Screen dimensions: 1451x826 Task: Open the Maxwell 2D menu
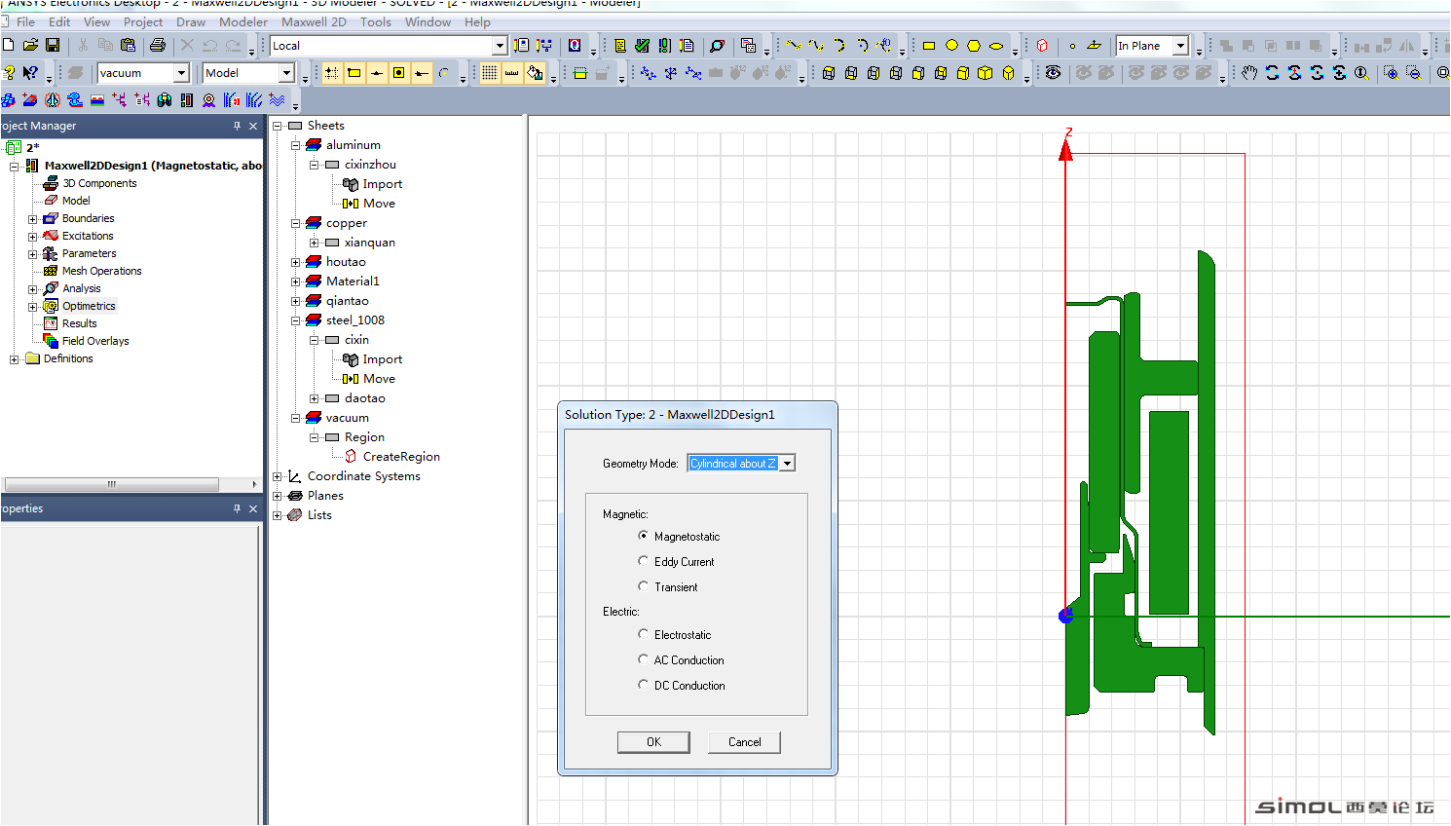point(314,21)
